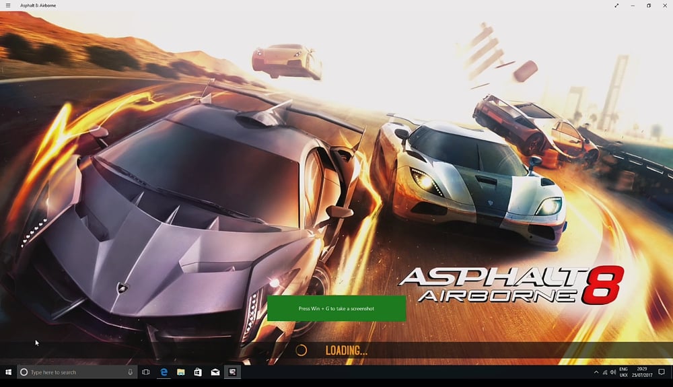The image size is (673, 387).
Task: Close the Asphalt 8: Airborne window
Action: click(x=664, y=5)
